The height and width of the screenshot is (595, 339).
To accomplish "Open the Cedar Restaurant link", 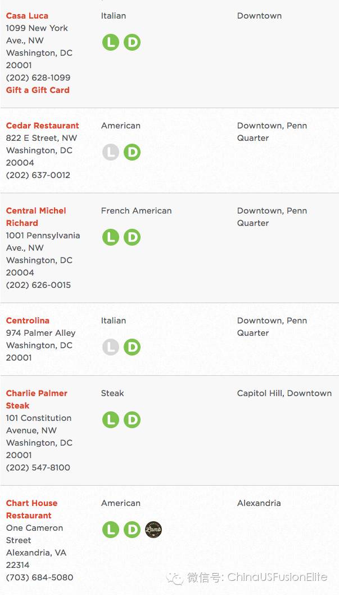I will click(42, 126).
